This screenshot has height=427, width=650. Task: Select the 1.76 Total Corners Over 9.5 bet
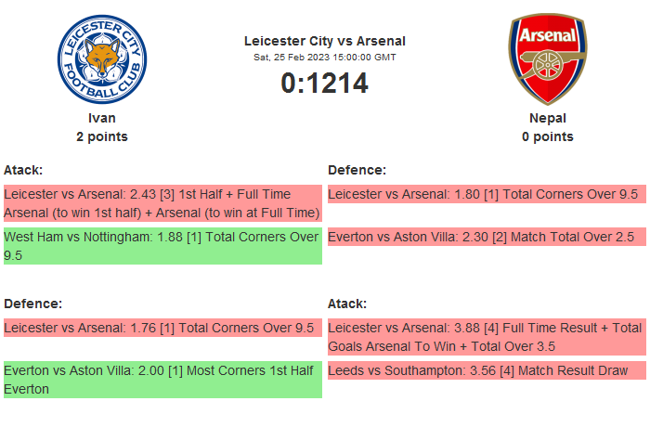[162, 328]
